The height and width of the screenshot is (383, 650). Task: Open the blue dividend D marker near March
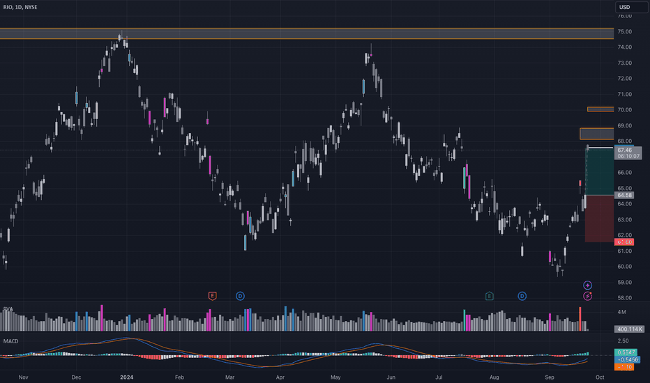point(240,296)
